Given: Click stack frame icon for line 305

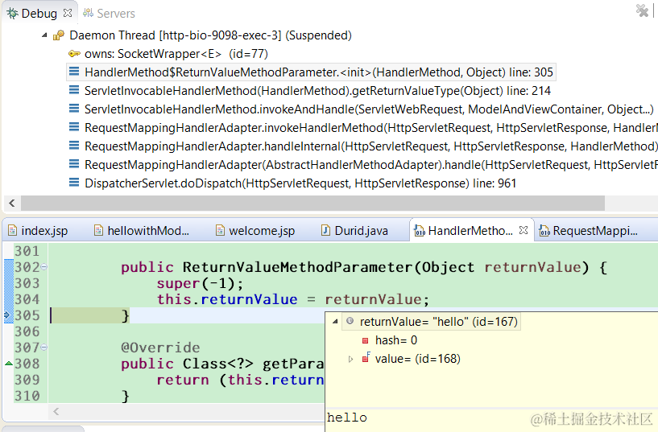Looking at the screenshot, I should 74,72.
